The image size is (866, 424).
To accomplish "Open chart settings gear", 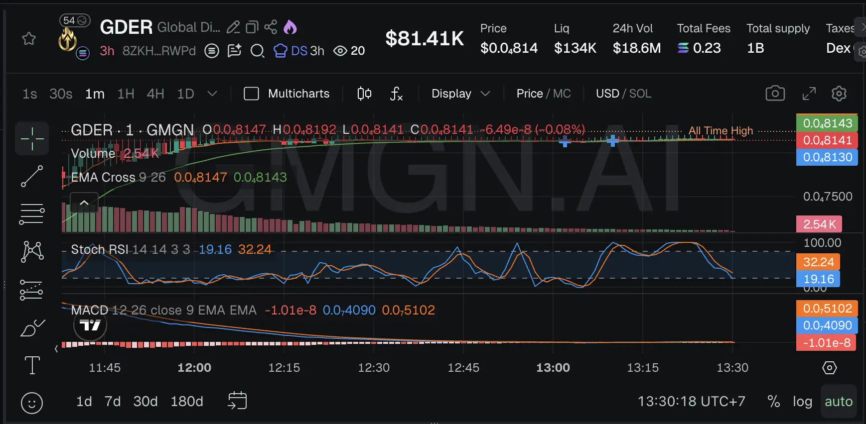I will tap(839, 94).
